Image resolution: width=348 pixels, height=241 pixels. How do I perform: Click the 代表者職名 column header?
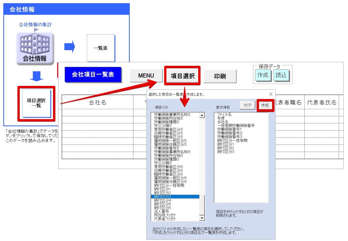pyautogui.click(x=290, y=102)
